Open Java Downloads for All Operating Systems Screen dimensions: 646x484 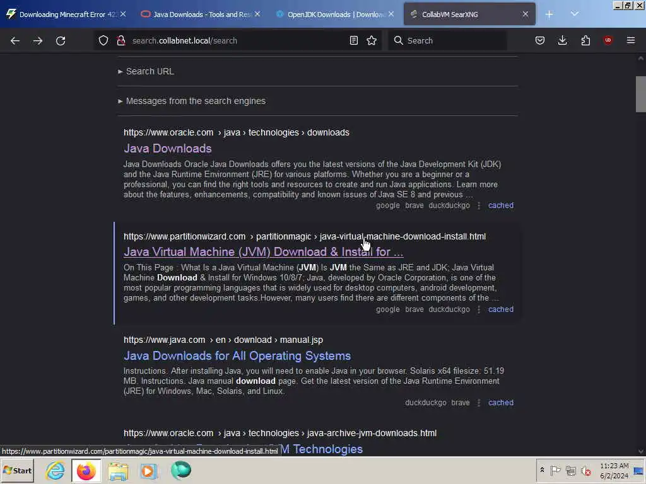click(237, 355)
